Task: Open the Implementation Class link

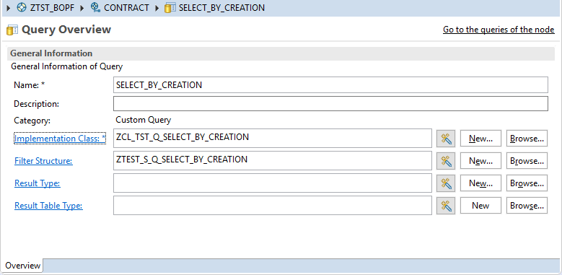Action: click(x=60, y=139)
